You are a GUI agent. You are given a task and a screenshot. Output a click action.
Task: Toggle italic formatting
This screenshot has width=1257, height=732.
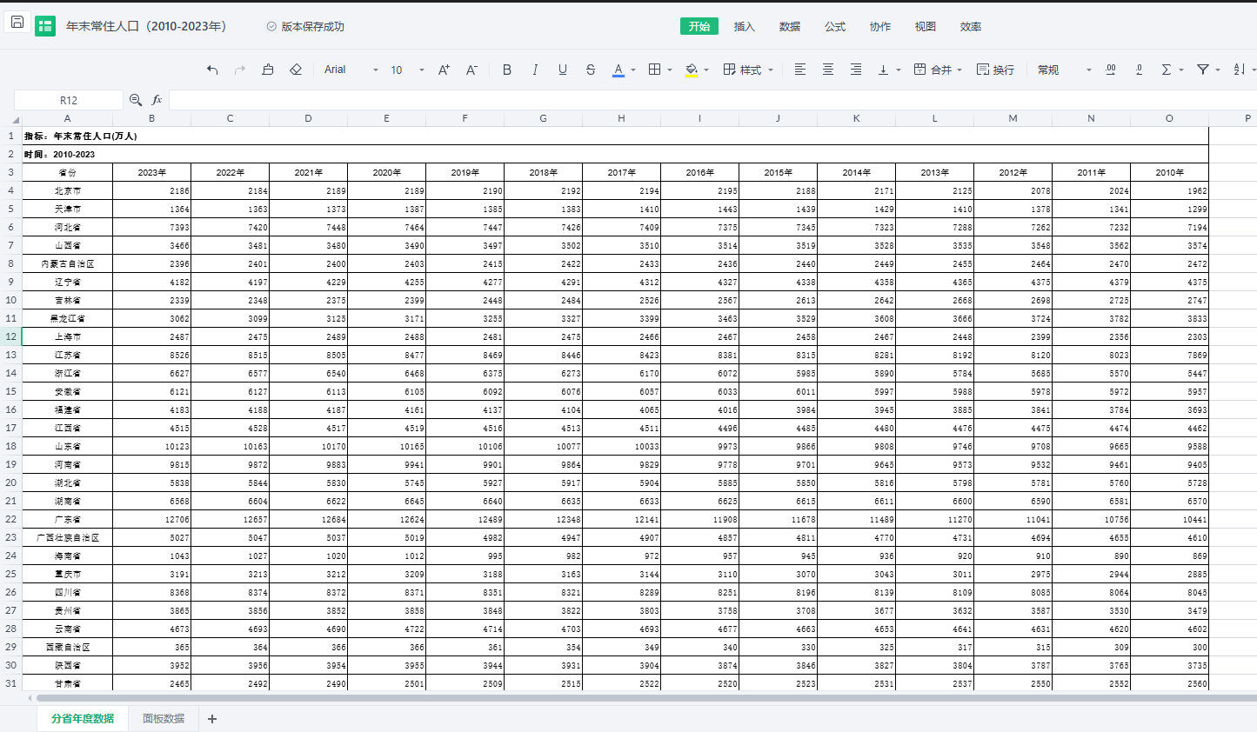tap(535, 70)
